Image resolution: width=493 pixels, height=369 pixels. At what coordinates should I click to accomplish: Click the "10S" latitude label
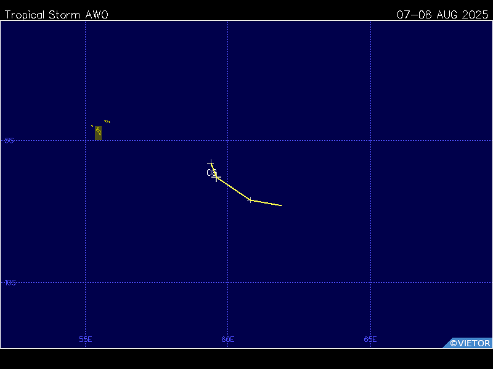[10, 282]
